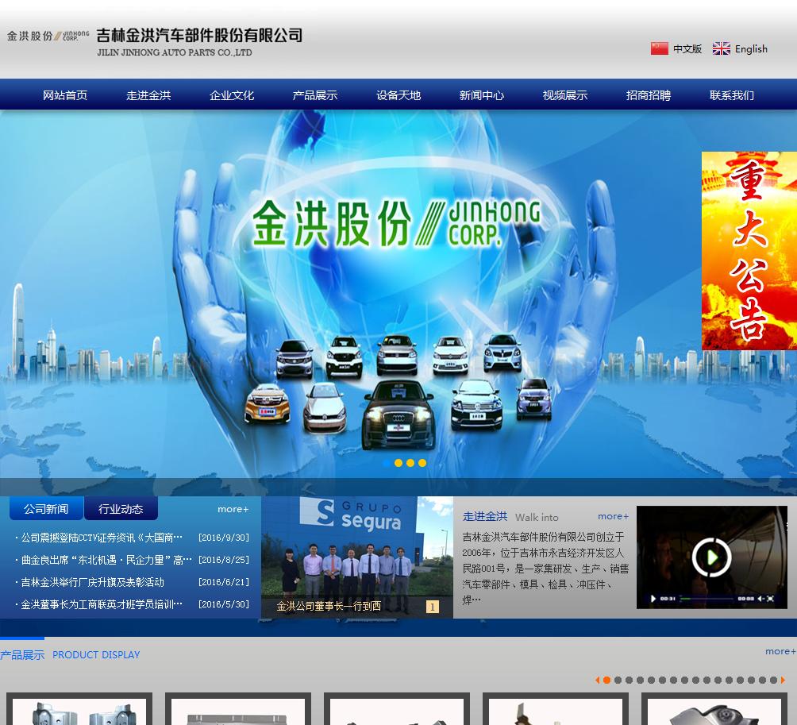Image resolution: width=797 pixels, height=725 pixels.
Task: Open the 重大公告 floating announcement banner
Action: 749,251
